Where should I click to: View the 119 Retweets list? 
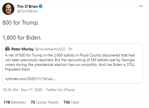(x=15, y=102)
